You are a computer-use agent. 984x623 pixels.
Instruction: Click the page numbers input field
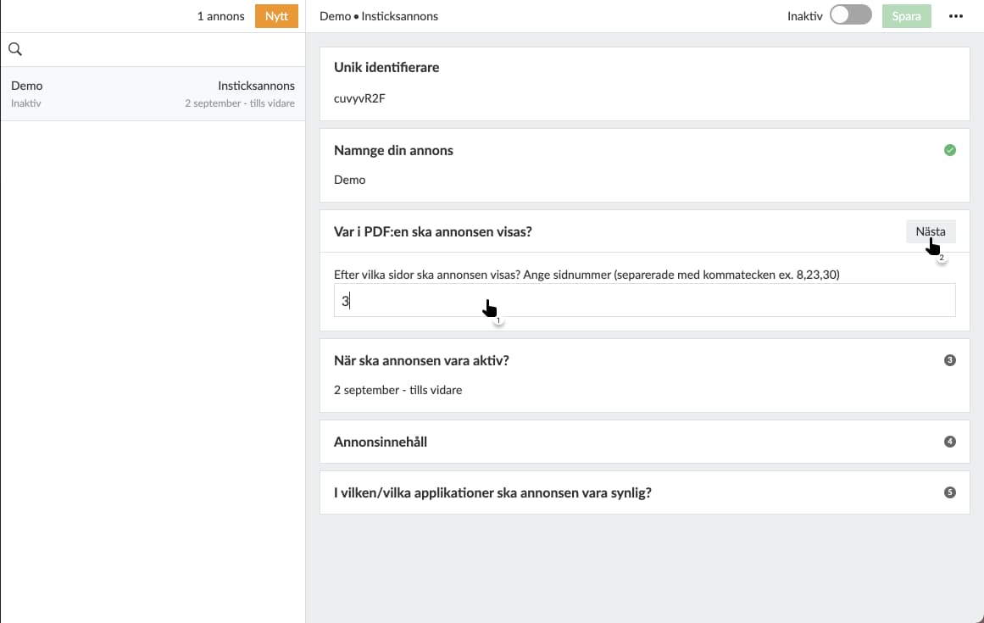(644, 300)
